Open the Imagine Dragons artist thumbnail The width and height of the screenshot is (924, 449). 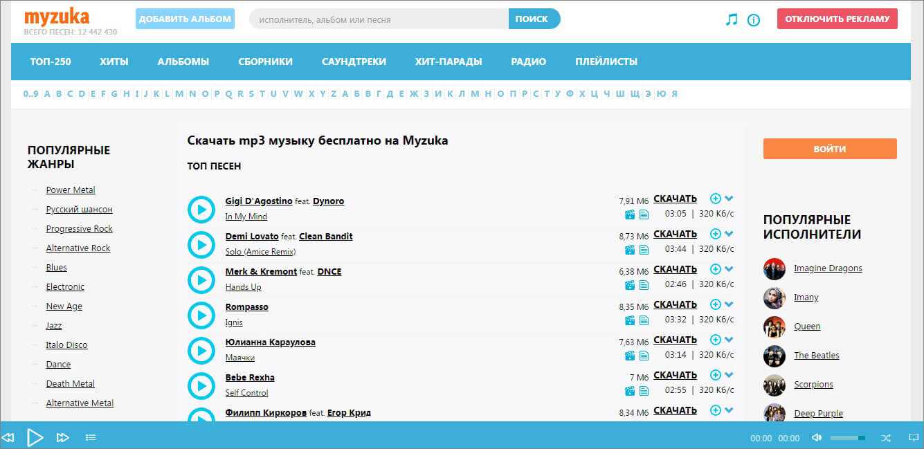tap(774, 268)
